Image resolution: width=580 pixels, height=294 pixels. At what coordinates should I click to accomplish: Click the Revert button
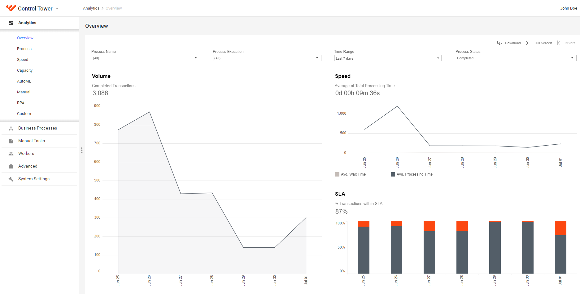tap(566, 43)
